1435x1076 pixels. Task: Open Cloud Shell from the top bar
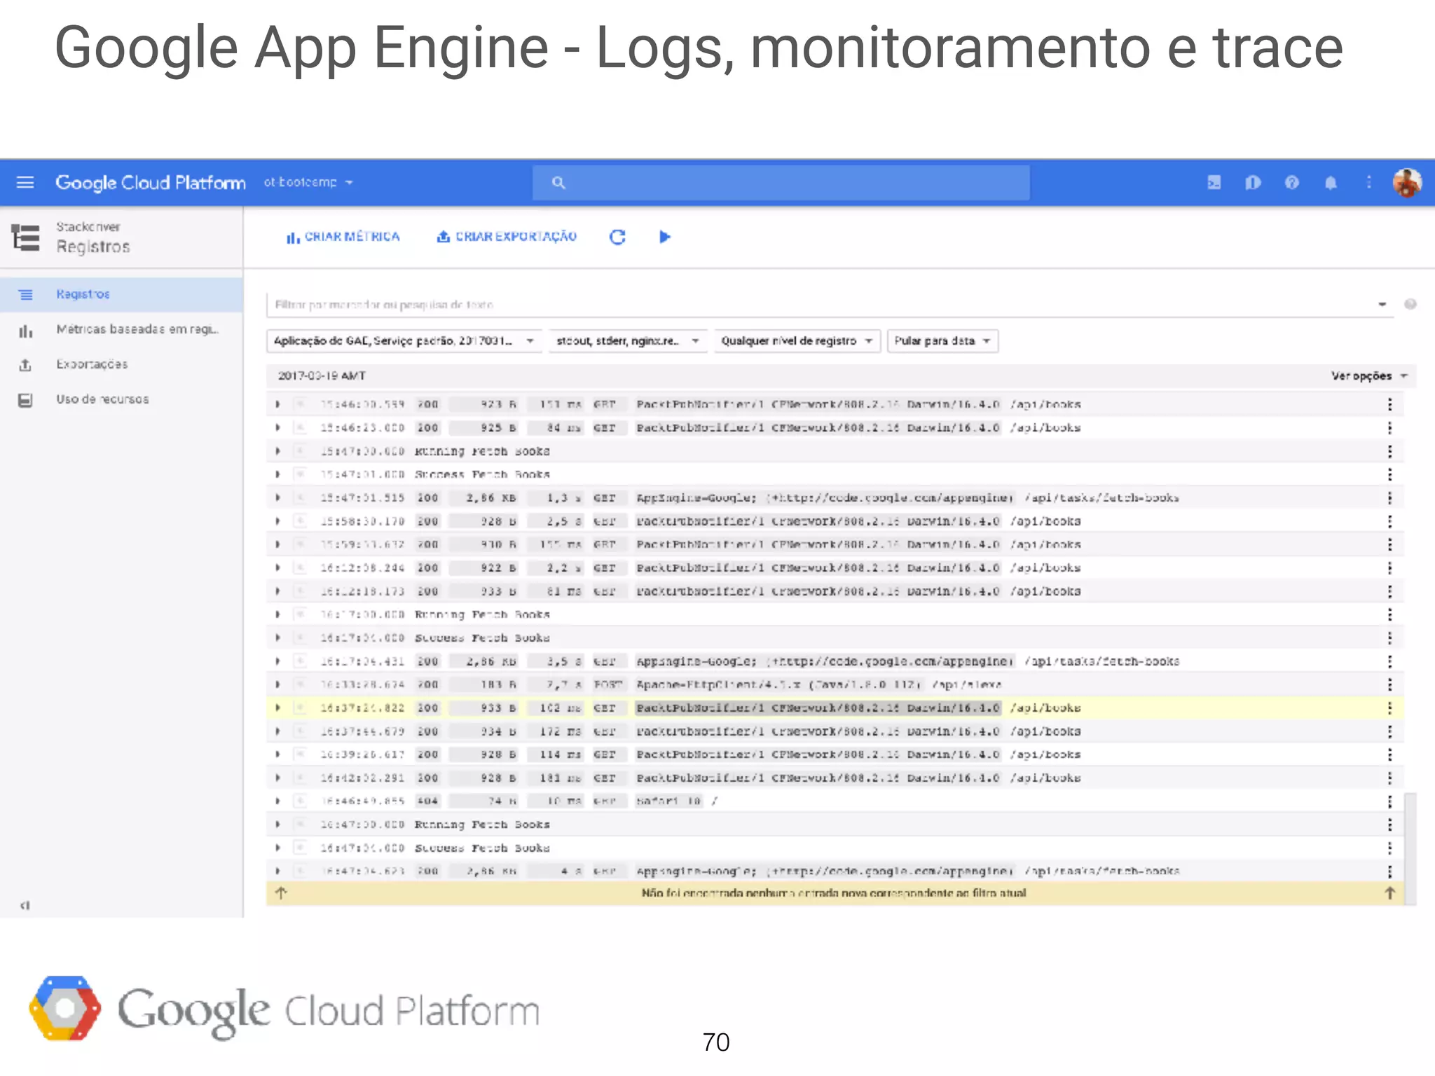[1214, 183]
